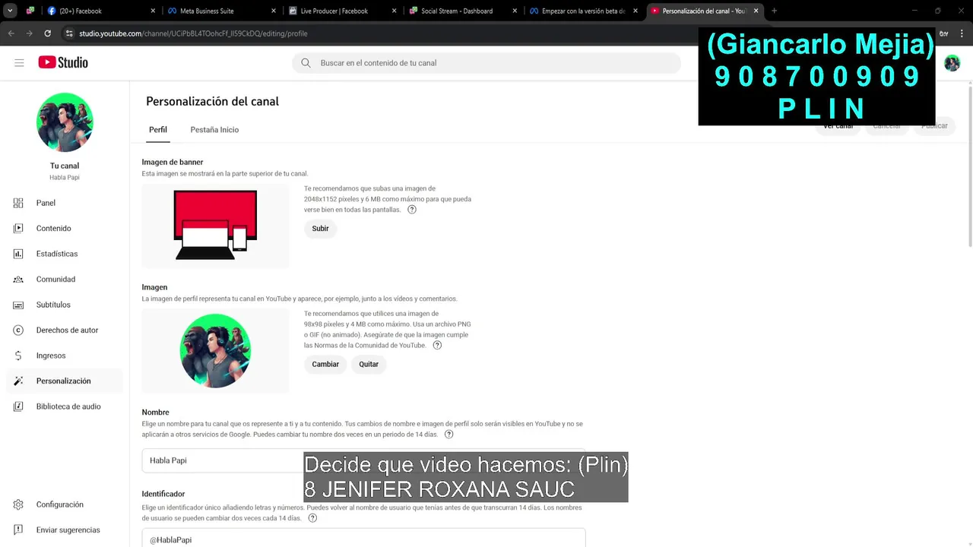
Task: Click the Subtítulos icon
Action: pyautogui.click(x=18, y=305)
